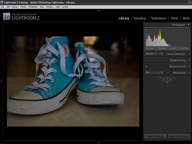The image size is (192, 144).
Task: Click the bottom filmstrip reveal arrow
Action: click(98, 142)
